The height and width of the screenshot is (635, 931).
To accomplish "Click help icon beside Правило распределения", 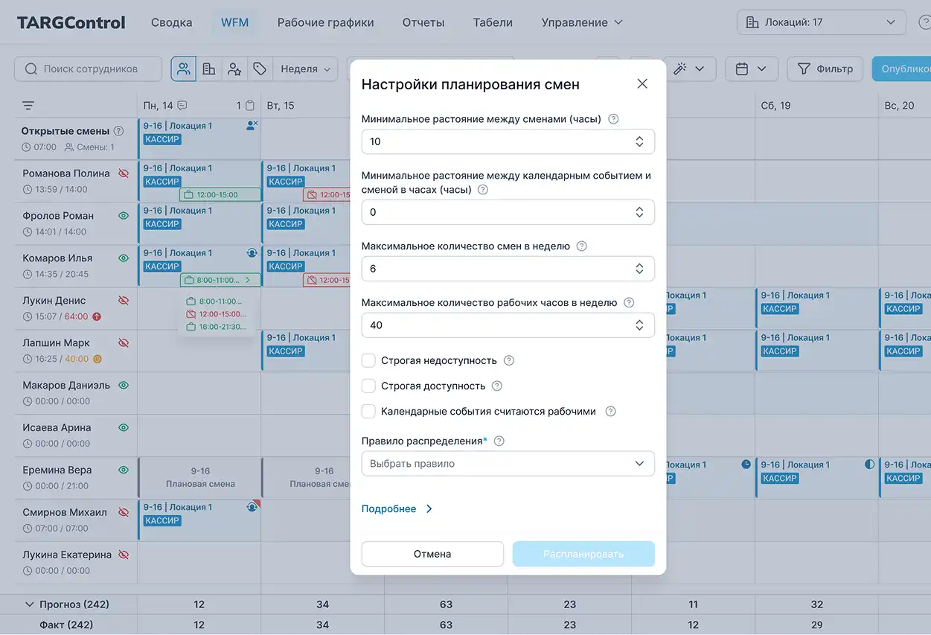I will click(499, 441).
